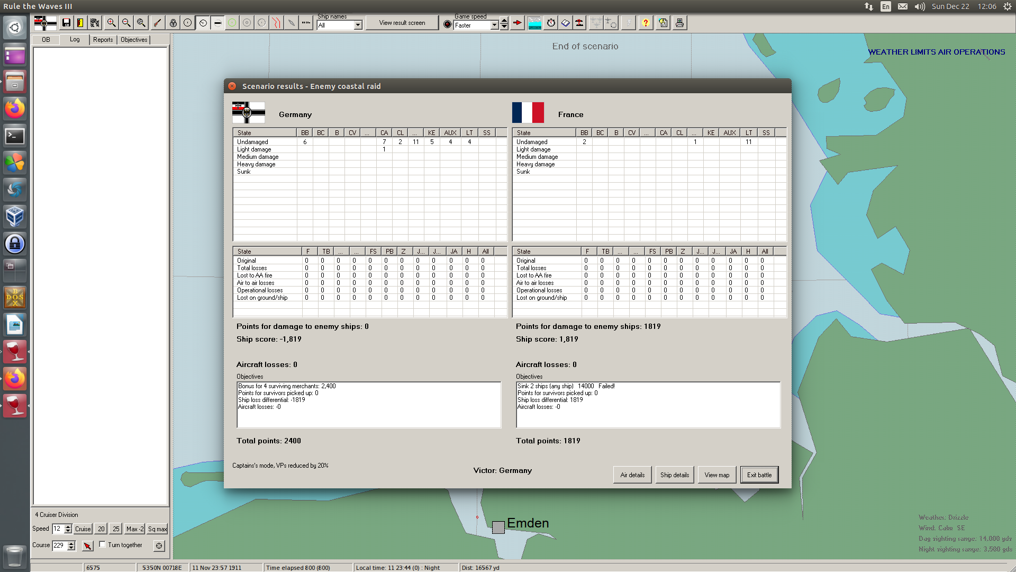This screenshot has height=572, width=1016.
Task: Click the padlock toolbar icon
Action: click(x=173, y=23)
